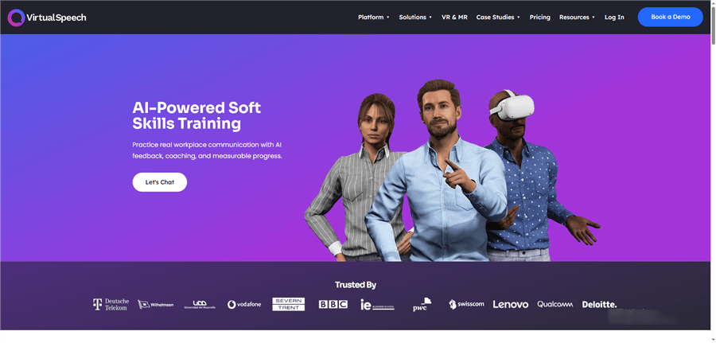Expand the Case Studies dropdown arrow

tap(518, 18)
